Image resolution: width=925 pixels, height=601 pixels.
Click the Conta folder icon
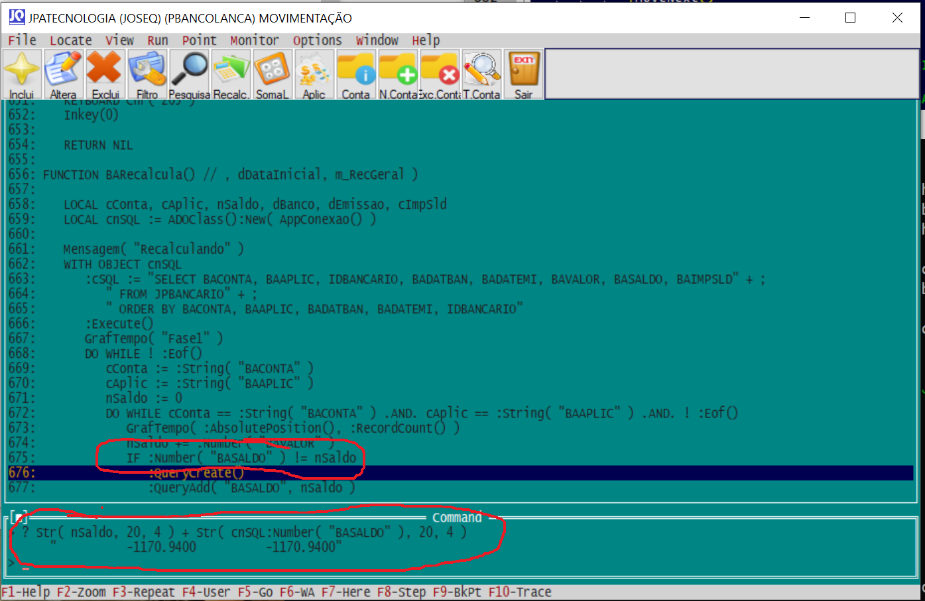point(356,75)
